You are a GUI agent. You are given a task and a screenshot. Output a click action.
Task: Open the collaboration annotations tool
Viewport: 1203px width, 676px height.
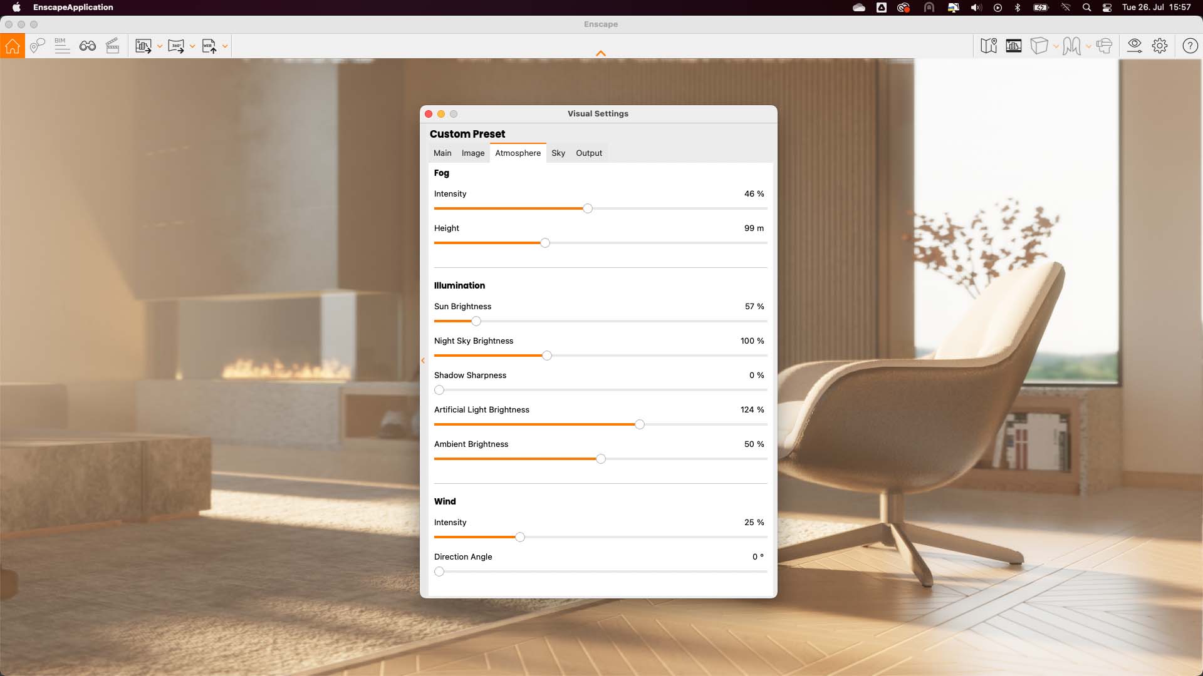[x=37, y=46]
